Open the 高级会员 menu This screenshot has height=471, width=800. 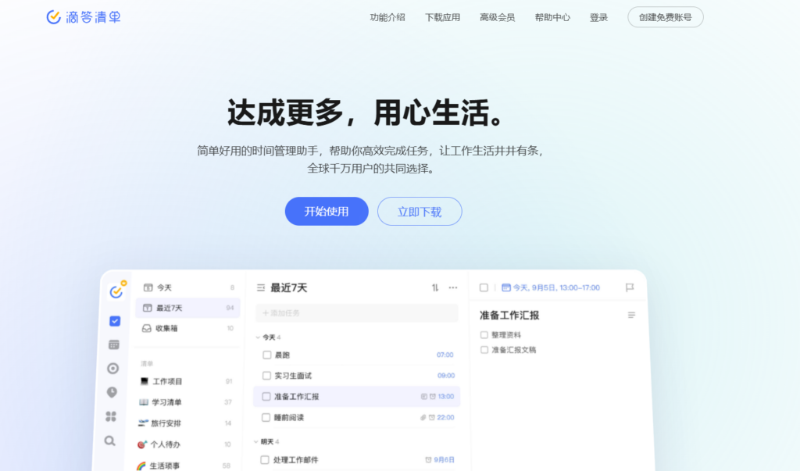498,16
